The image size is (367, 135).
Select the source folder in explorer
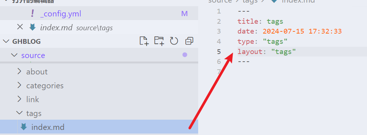pyautogui.click(x=99, y=55)
